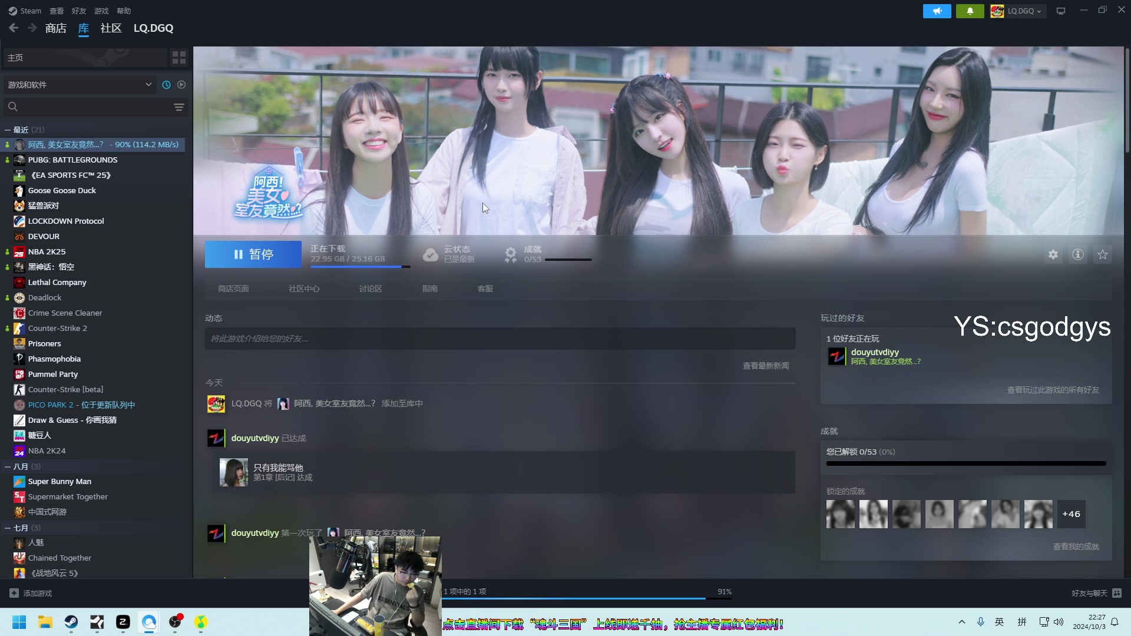Click the douyutvdiyy friend profile thumbnail
This screenshot has height=636, width=1131.
pos(836,356)
